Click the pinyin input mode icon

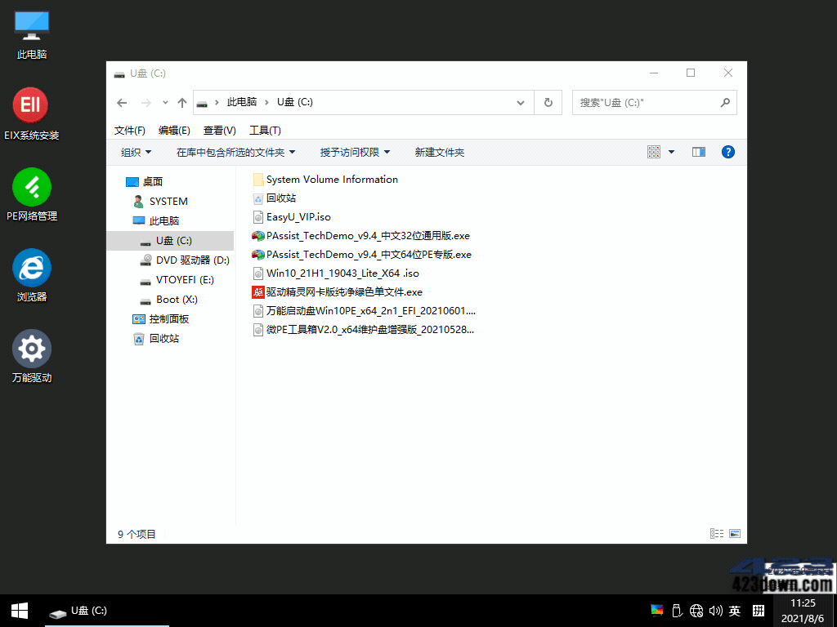(759, 611)
